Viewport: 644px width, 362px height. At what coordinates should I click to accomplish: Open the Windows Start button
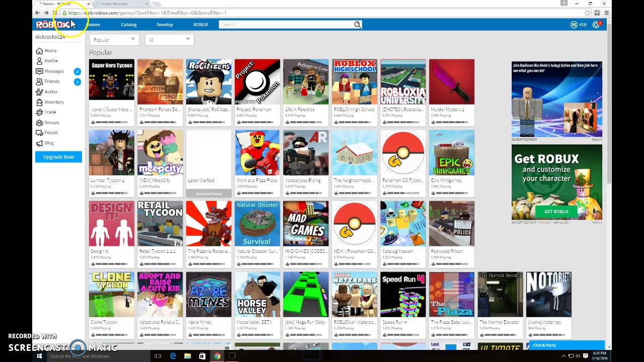(39, 356)
